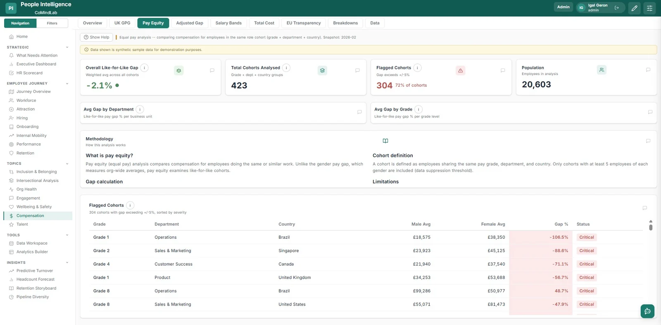Image resolution: width=661 pixels, height=325 pixels.
Task: Click the layers icon on Total Cohorts card
Action: (x=322, y=71)
